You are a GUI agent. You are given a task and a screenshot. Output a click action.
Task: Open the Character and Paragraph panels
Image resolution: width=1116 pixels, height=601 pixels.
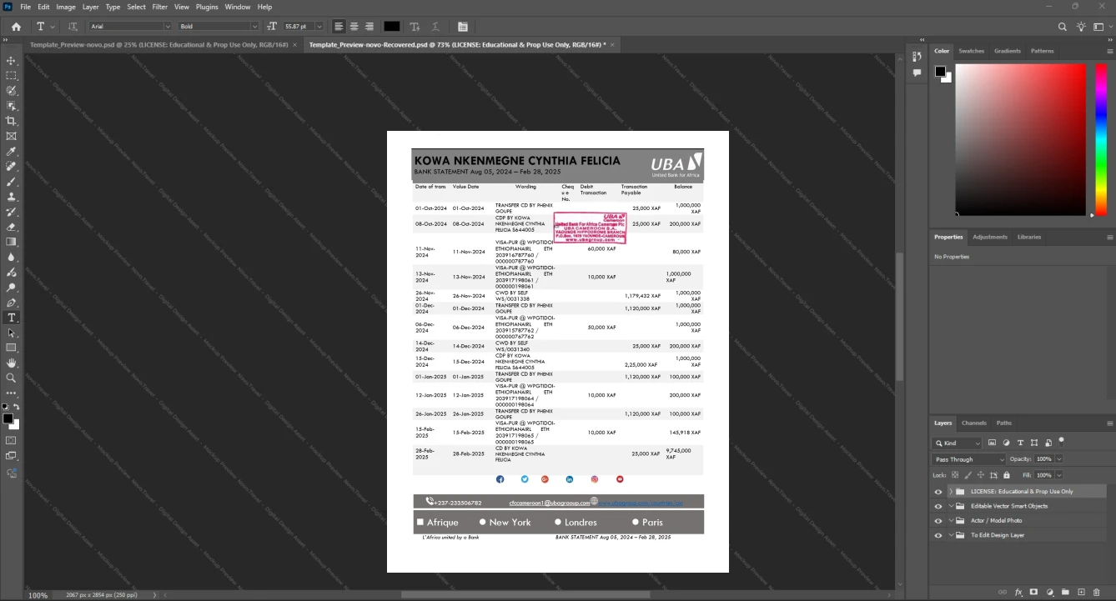(463, 27)
